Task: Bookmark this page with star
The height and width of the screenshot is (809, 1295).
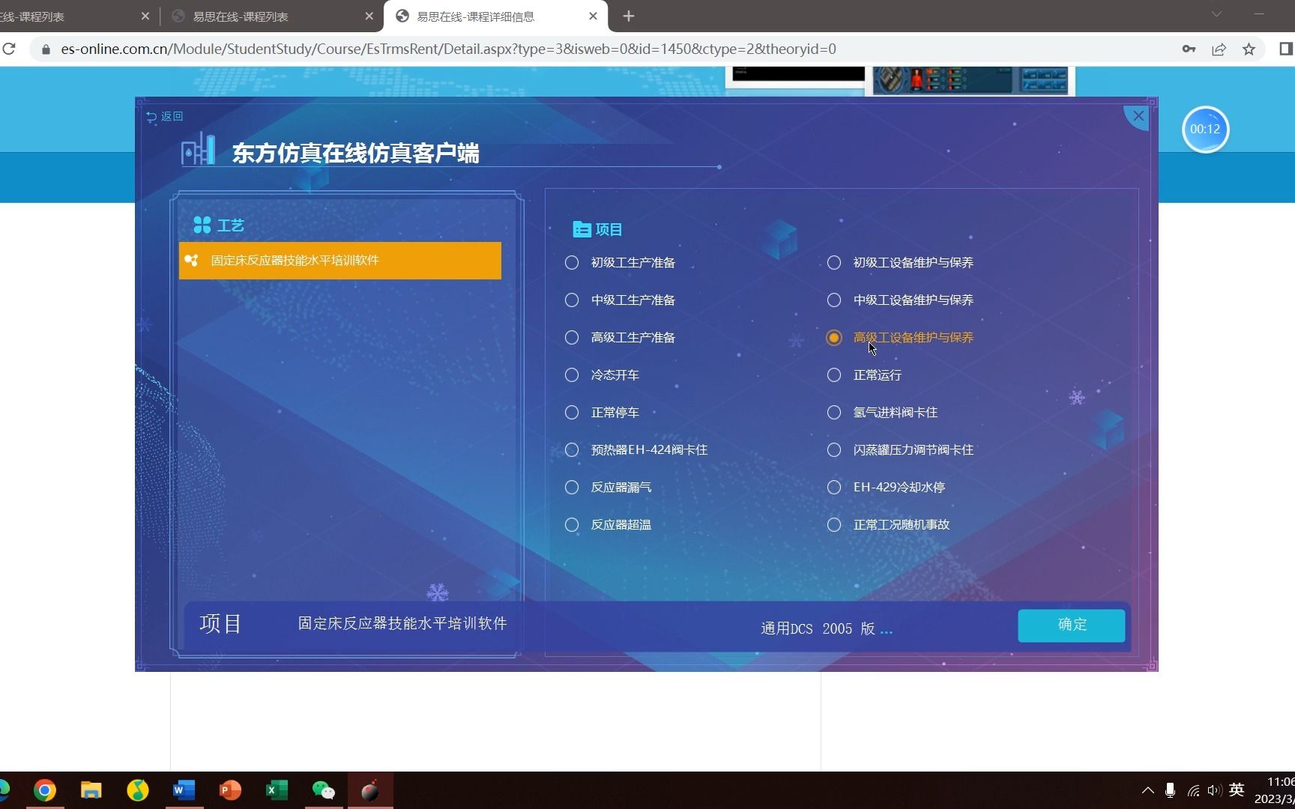Action: [1249, 49]
